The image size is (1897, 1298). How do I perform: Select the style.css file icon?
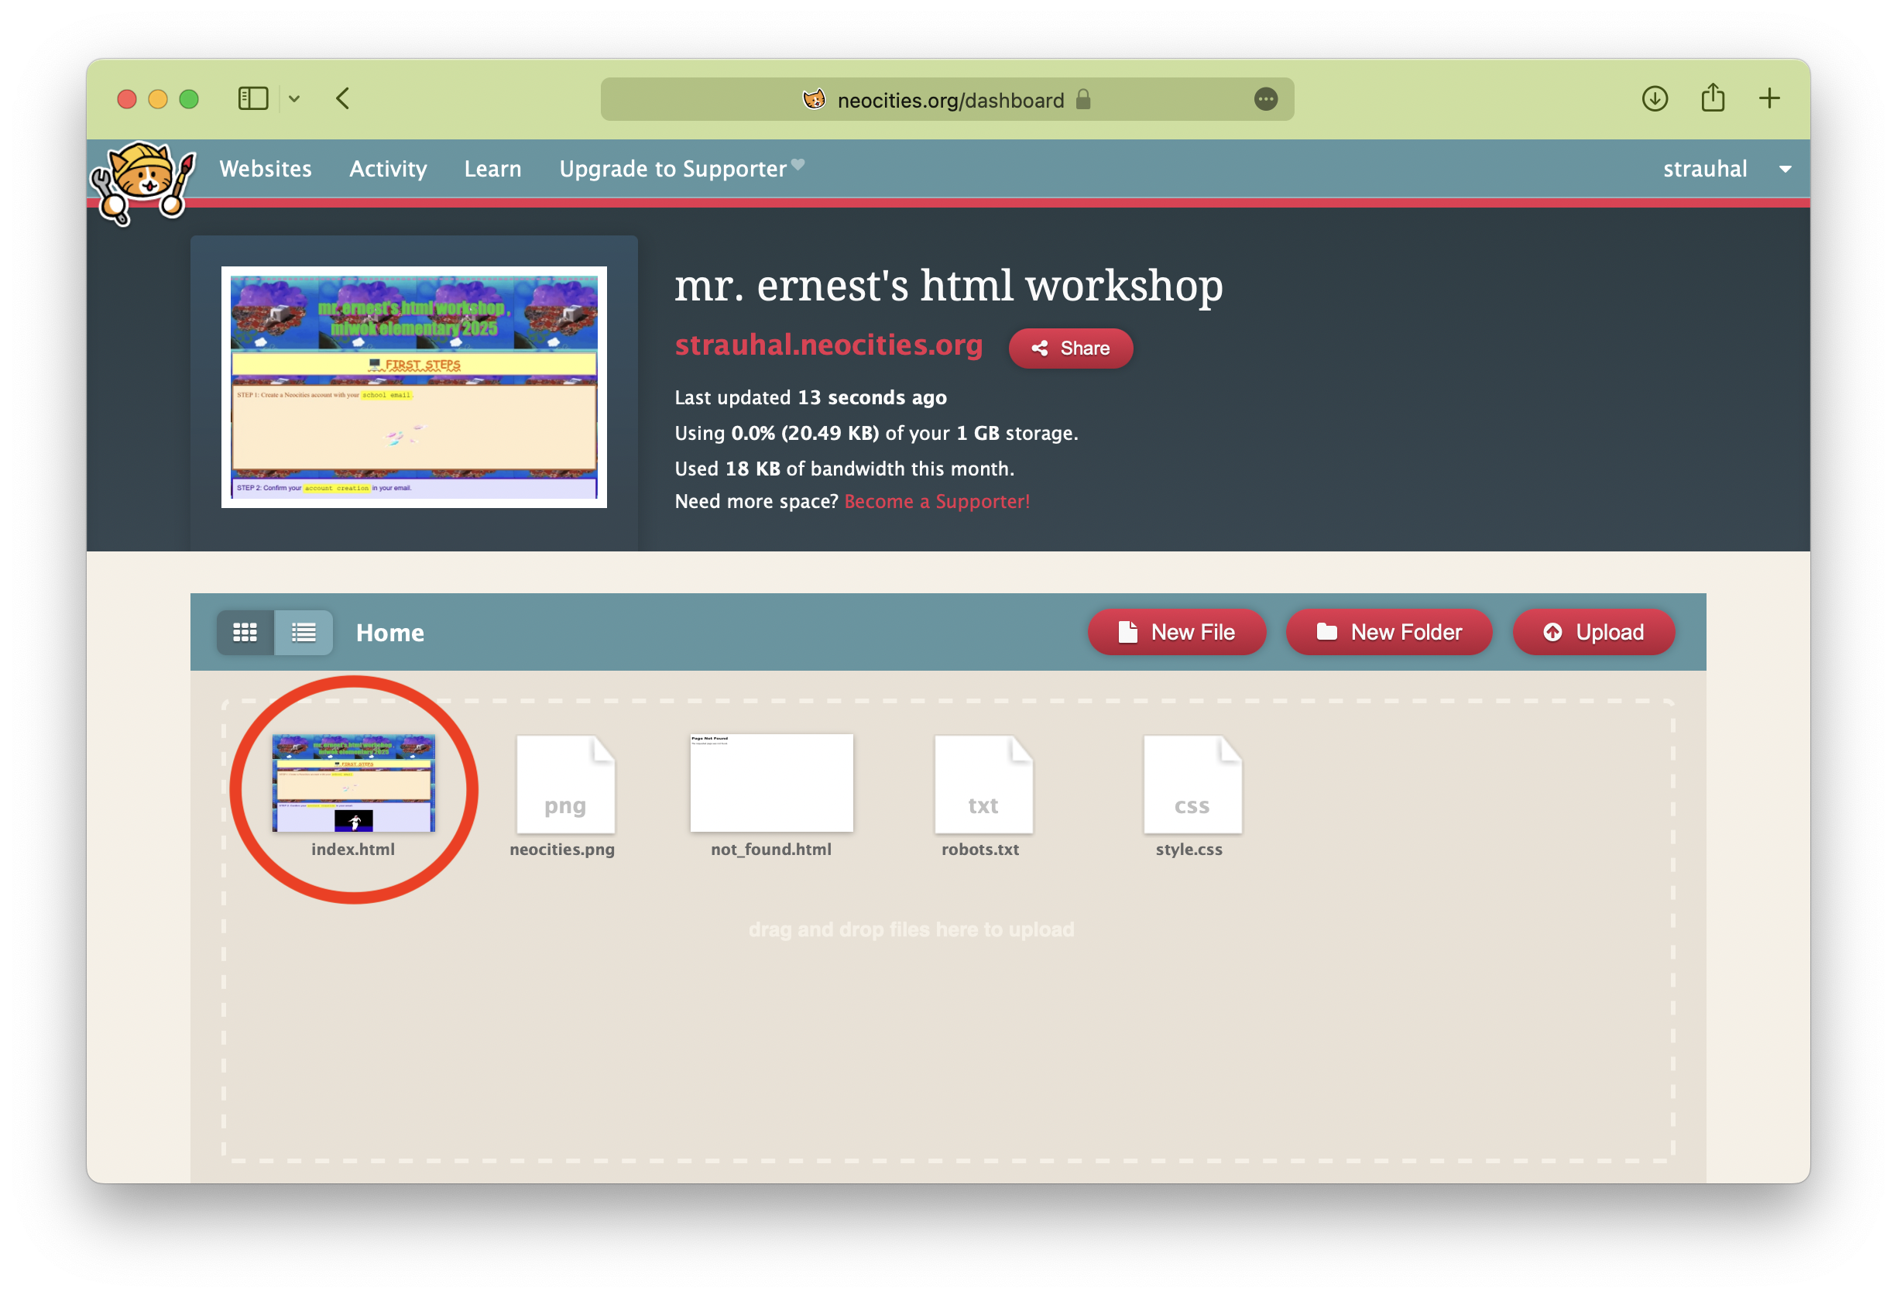(x=1192, y=784)
